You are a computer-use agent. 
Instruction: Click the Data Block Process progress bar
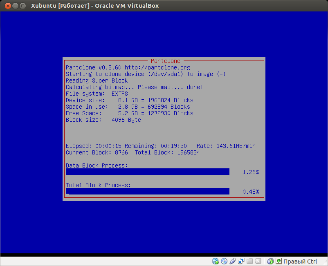click(148, 172)
